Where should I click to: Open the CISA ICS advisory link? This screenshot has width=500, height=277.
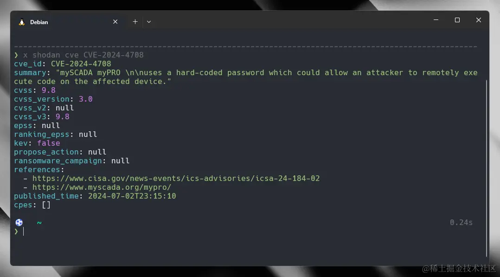(175, 178)
